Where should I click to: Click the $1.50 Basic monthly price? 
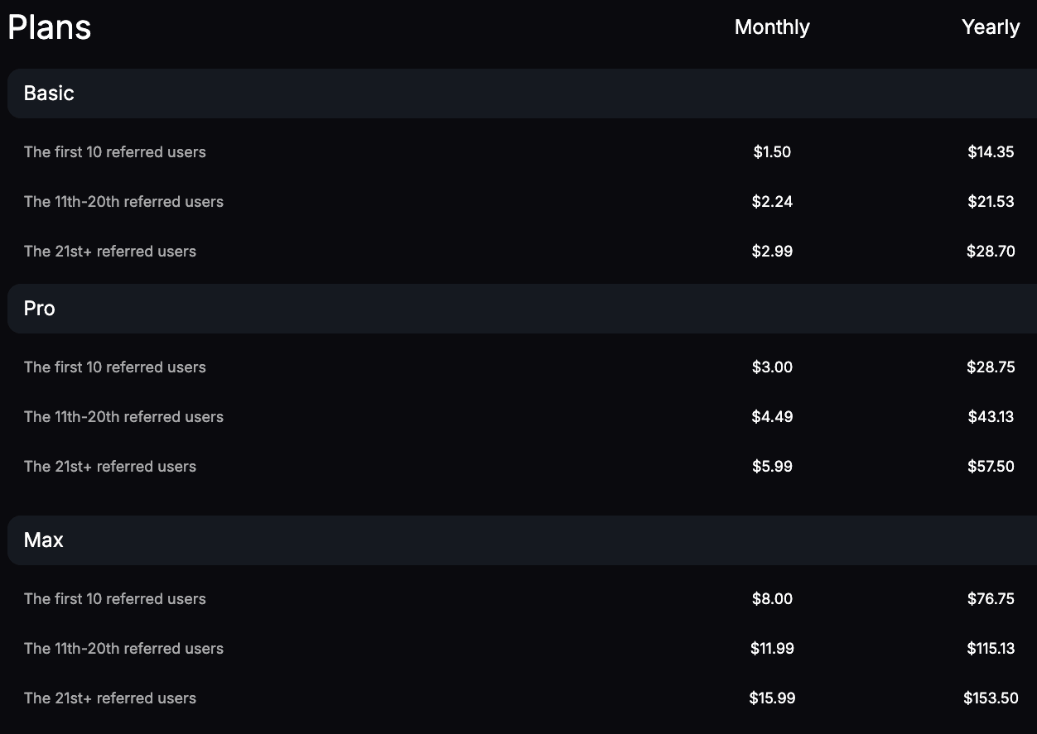click(x=771, y=151)
